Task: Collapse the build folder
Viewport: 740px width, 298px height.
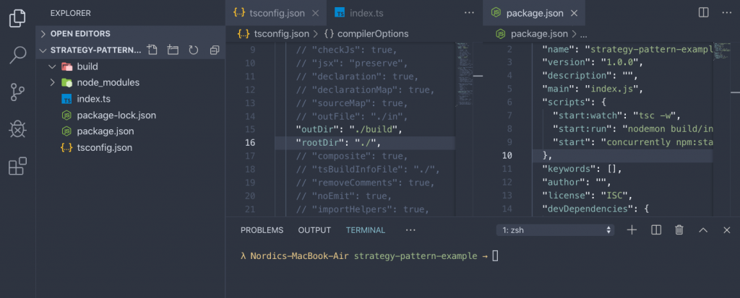Action: pyautogui.click(x=53, y=66)
